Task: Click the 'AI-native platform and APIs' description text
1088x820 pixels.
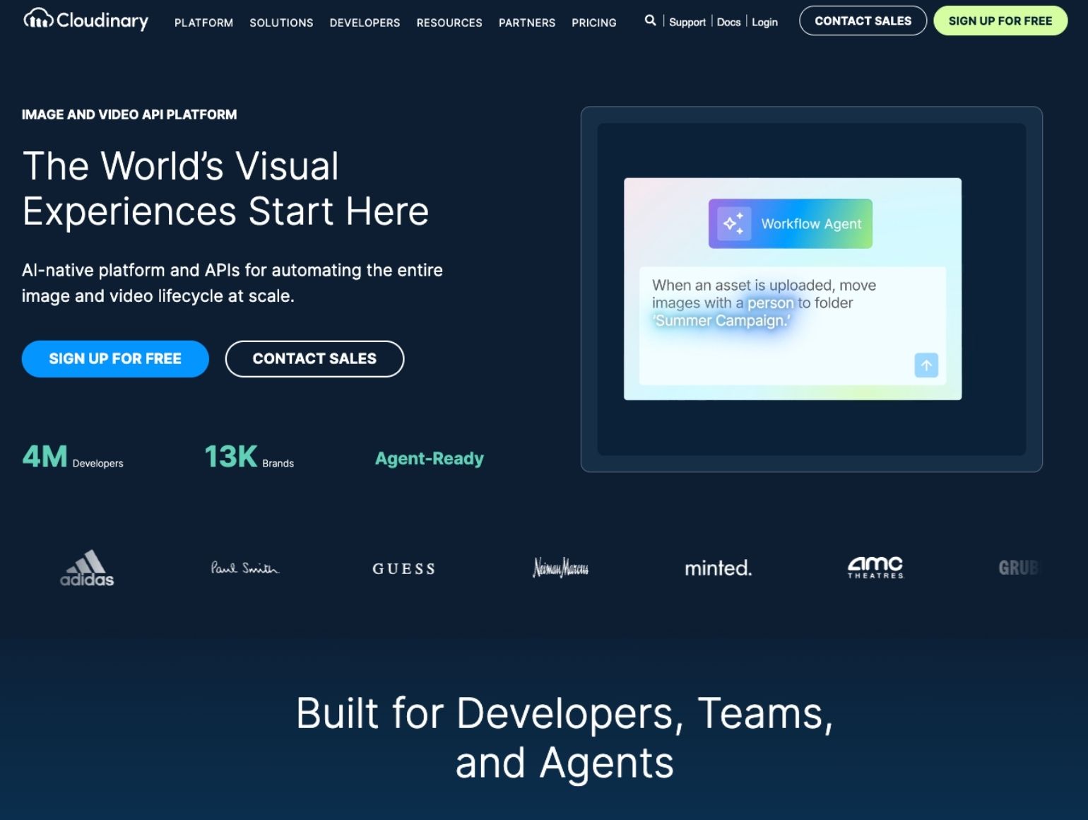Action: [232, 283]
